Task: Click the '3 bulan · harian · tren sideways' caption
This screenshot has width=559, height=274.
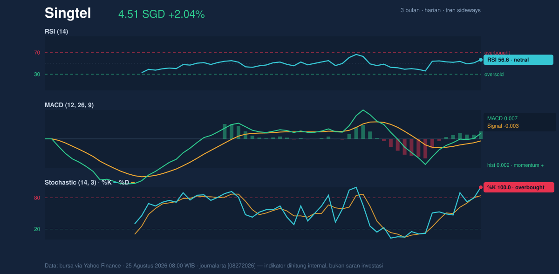Action: click(x=440, y=10)
